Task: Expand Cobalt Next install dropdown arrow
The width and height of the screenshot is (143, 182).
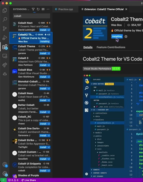Action: [x=49, y=30]
